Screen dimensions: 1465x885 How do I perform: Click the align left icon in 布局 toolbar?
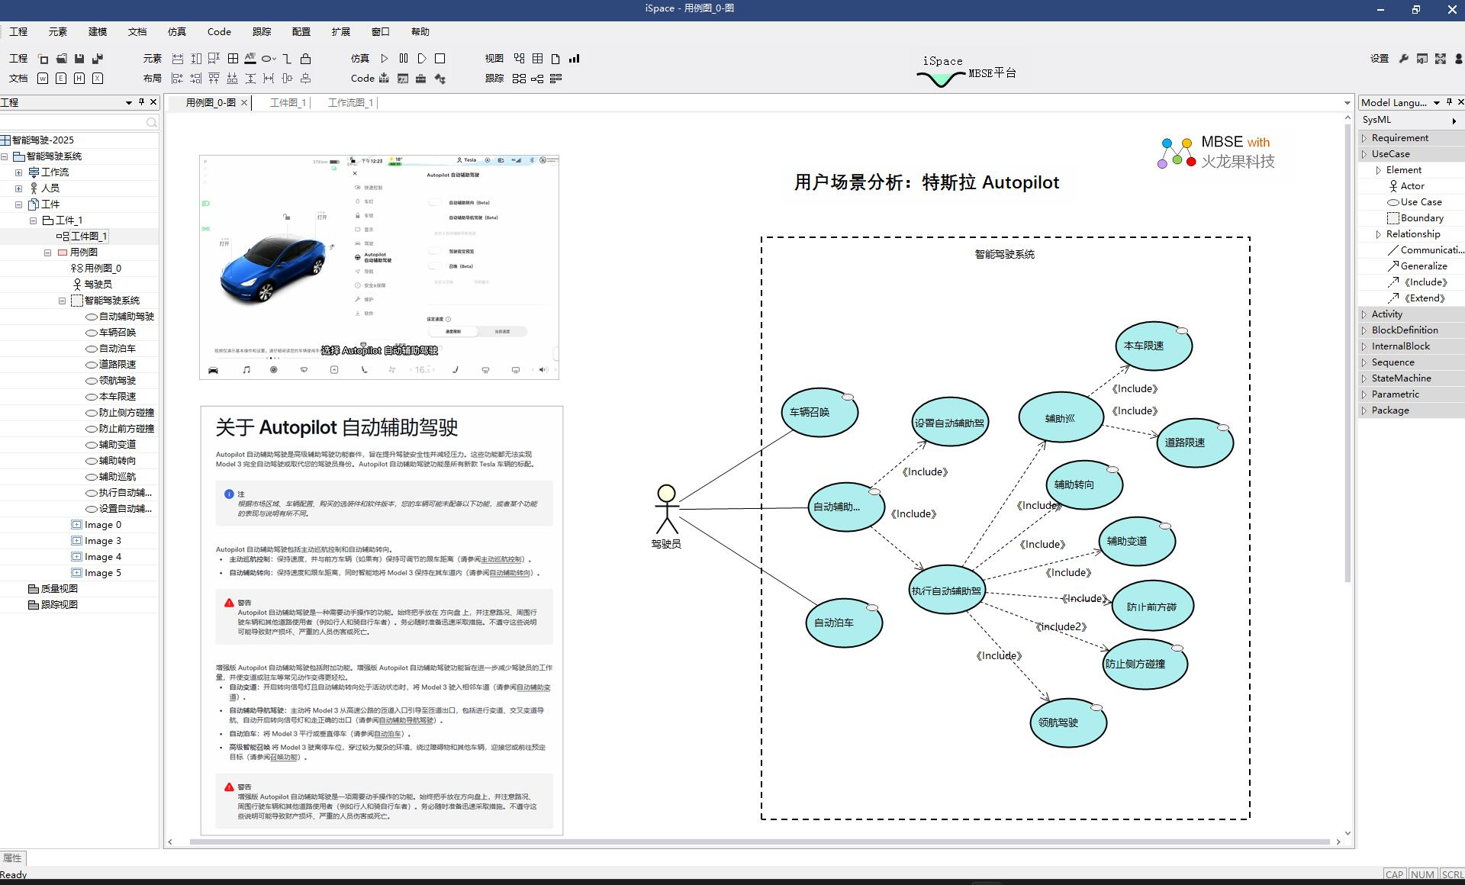(177, 79)
